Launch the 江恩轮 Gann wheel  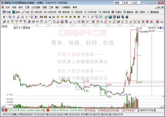117,12
